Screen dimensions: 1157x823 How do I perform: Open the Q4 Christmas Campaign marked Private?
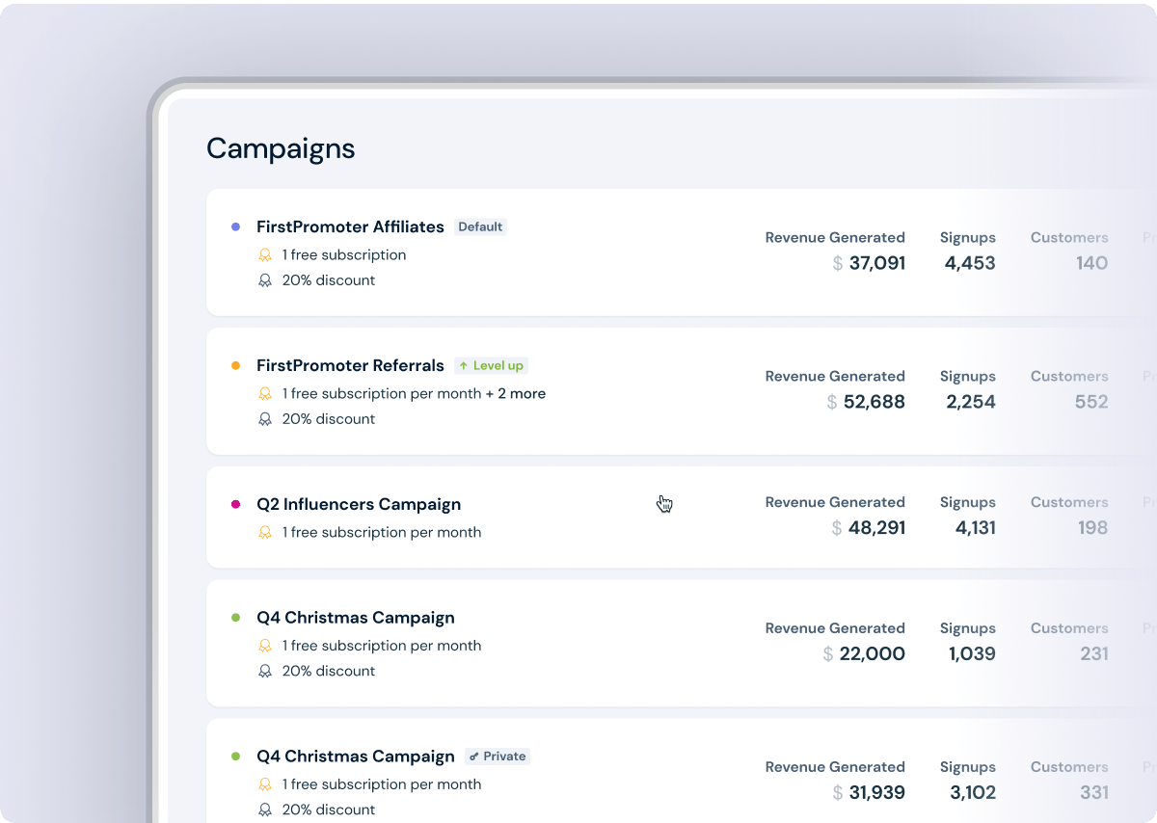(356, 757)
